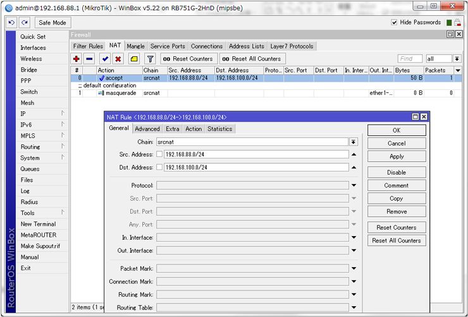The image size is (468, 317).
Task: Switch to Connections tab
Action: 207,46
